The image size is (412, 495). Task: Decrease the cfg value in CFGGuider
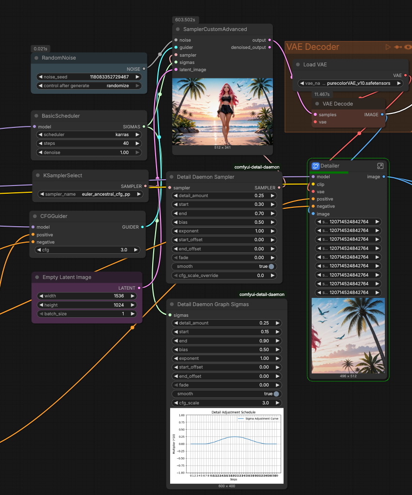click(x=40, y=250)
